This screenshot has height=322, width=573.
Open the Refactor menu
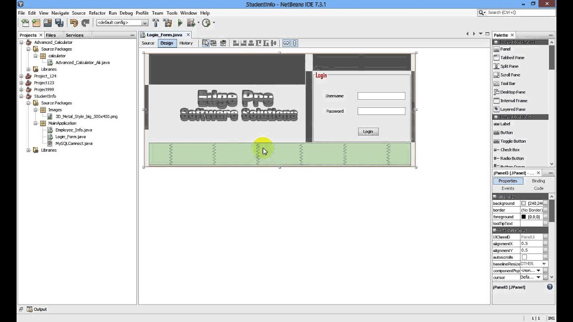[97, 13]
